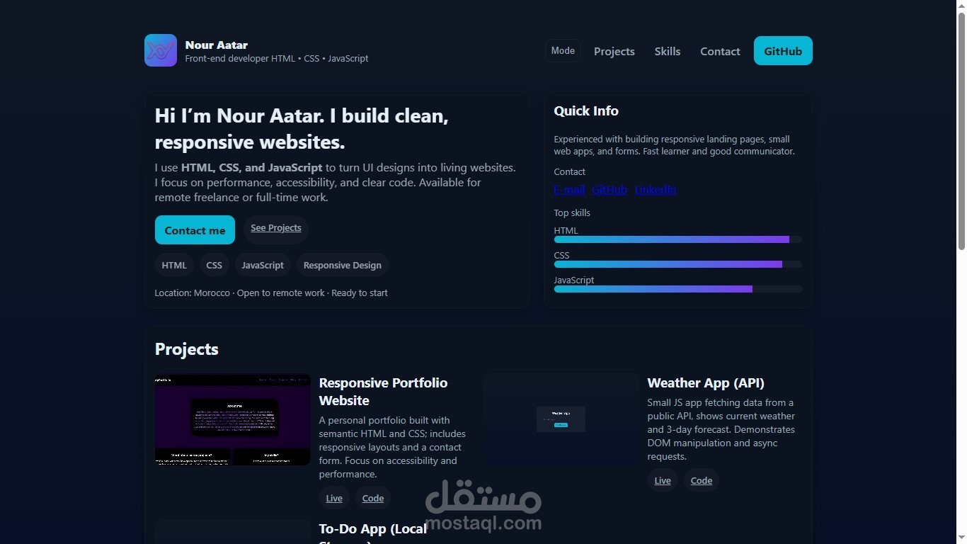Open the Projects navigation item
The height and width of the screenshot is (544, 967).
(x=614, y=51)
